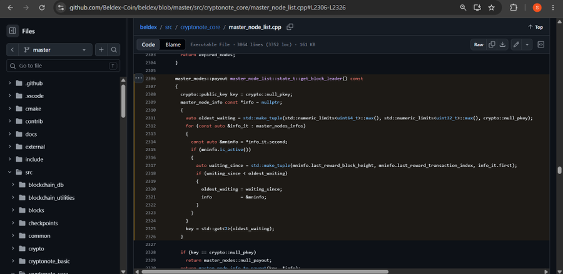Reload the current page
Image resolution: width=563 pixels, height=274 pixels.
pos(42,7)
